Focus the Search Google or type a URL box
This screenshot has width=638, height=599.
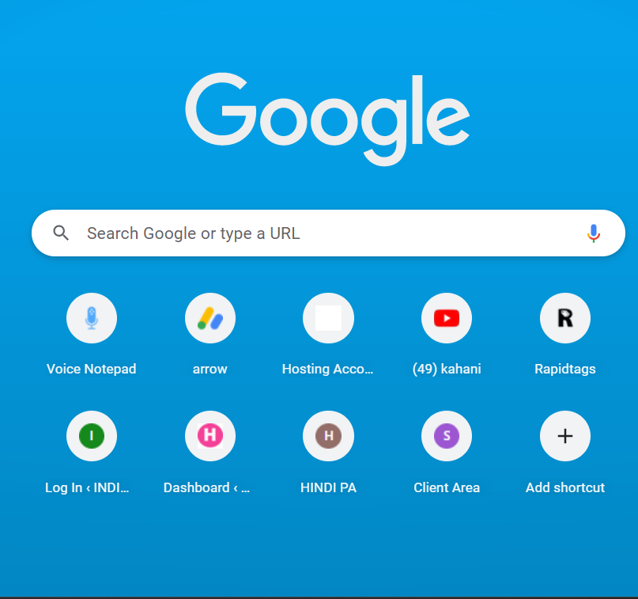pos(328,233)
